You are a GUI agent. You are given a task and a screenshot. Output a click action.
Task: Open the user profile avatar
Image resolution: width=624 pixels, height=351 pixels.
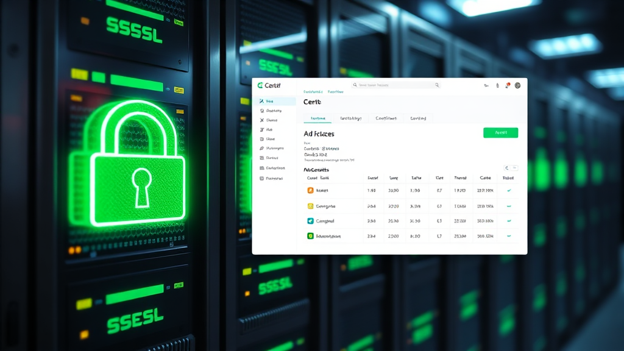coord(517,85)
